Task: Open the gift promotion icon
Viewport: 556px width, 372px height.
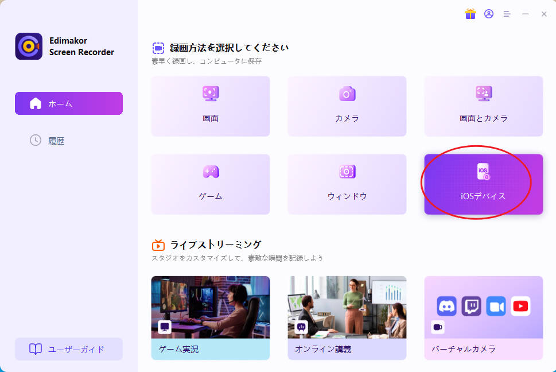Action: click(x=471, y=14)
